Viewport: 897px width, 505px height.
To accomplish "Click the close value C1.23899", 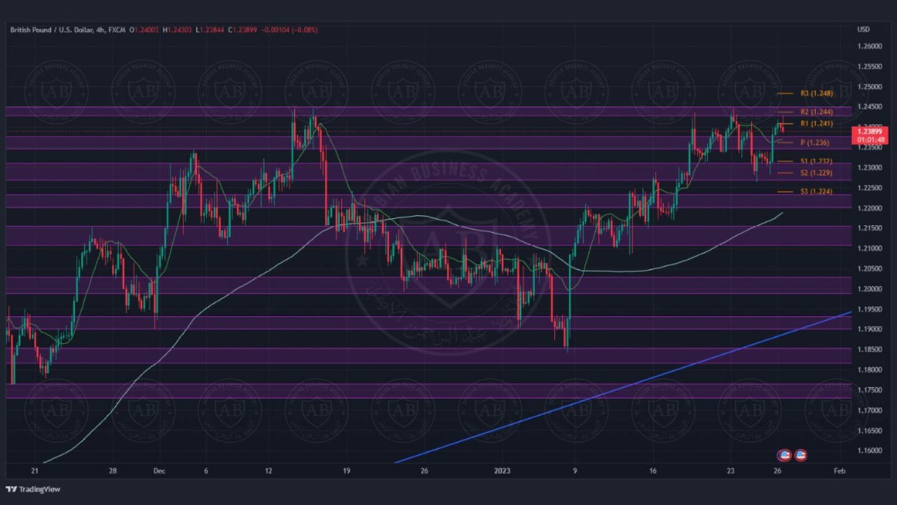I will (x=242, y=30).
